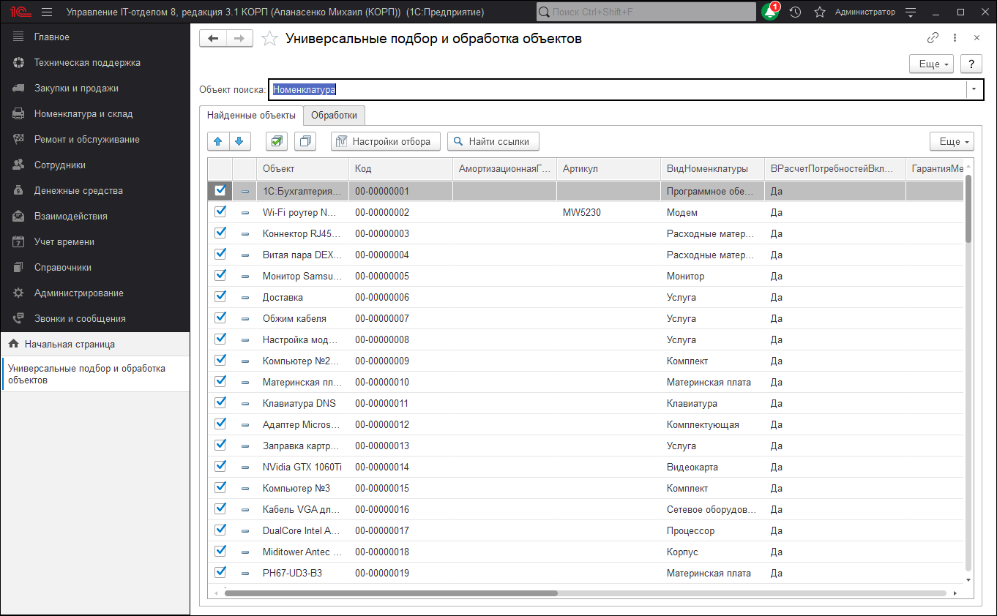This screenshot has height=616, width=997.
Task: Click the check all rows icon
Action: pos(277,141)
